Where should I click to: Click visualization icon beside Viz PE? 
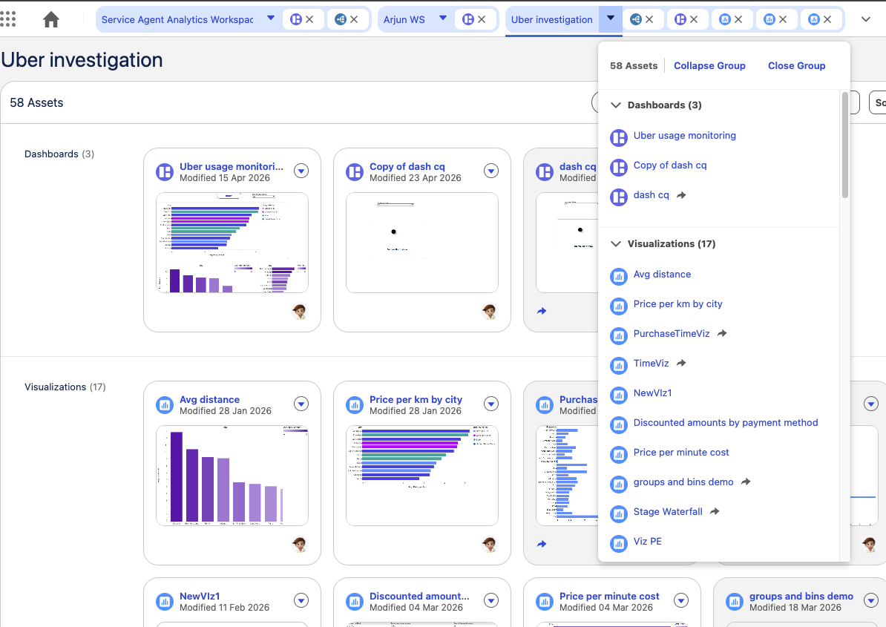[x=619, y=543]
